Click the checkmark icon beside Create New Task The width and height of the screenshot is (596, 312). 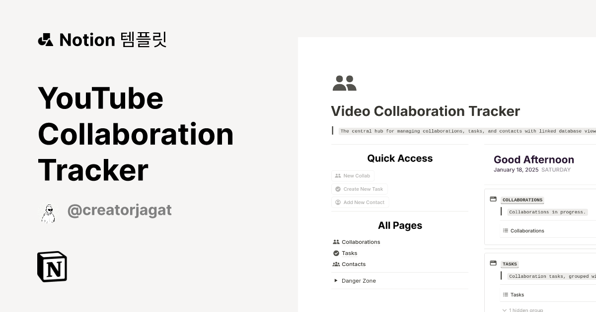tap(339, 189)
